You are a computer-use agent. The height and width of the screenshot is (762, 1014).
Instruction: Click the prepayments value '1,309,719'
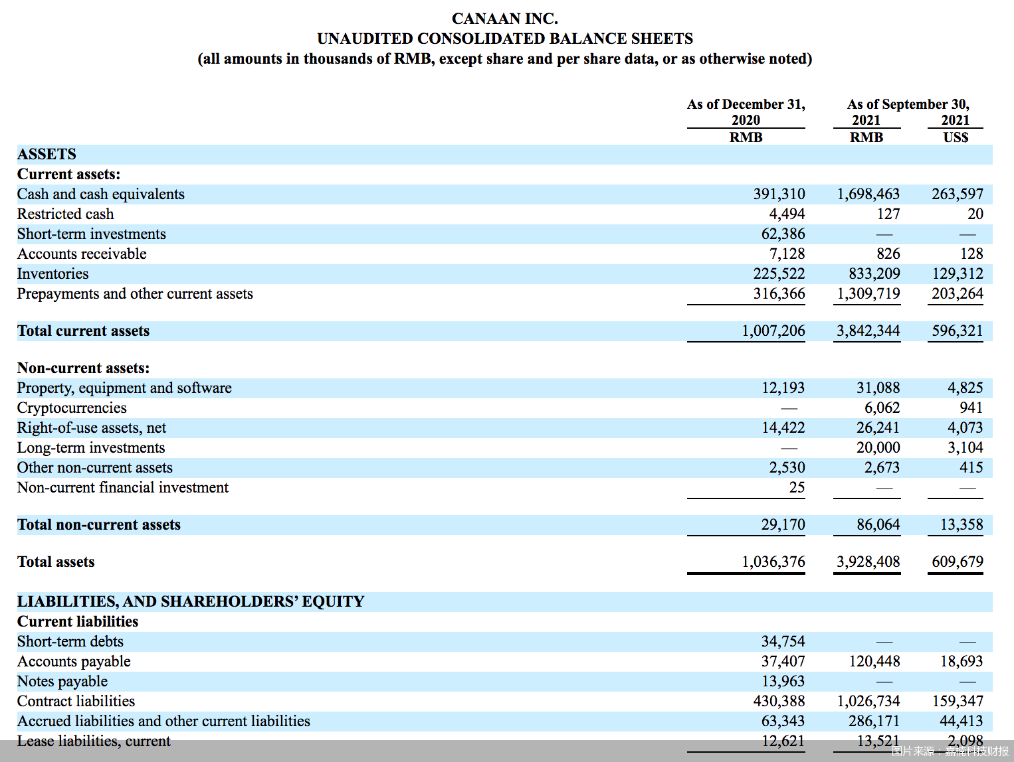(868, 293)
